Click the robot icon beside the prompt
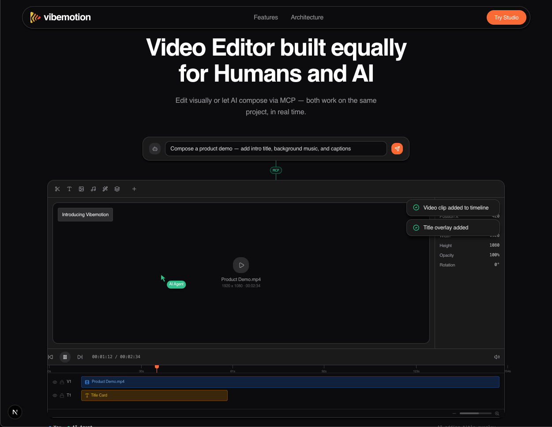Screen dimensions: 552x427 (155, 149)
